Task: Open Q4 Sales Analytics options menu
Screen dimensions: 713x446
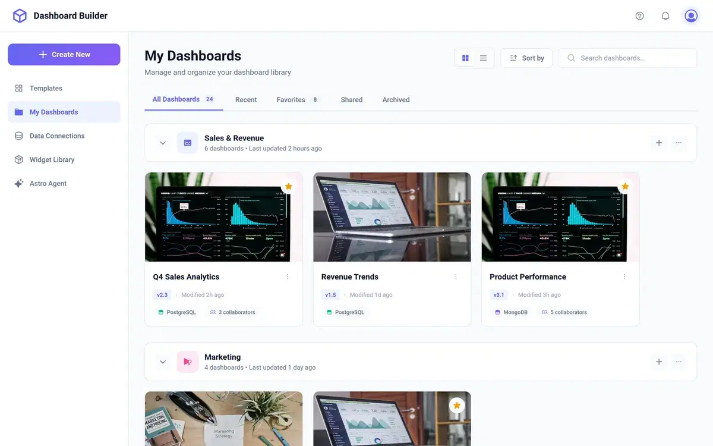Action: (288, 277)
